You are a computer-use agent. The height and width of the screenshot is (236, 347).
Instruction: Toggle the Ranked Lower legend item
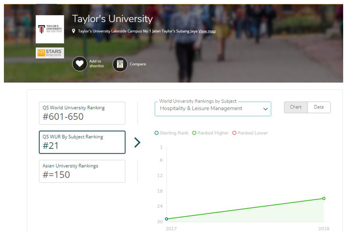coord(250,133)
